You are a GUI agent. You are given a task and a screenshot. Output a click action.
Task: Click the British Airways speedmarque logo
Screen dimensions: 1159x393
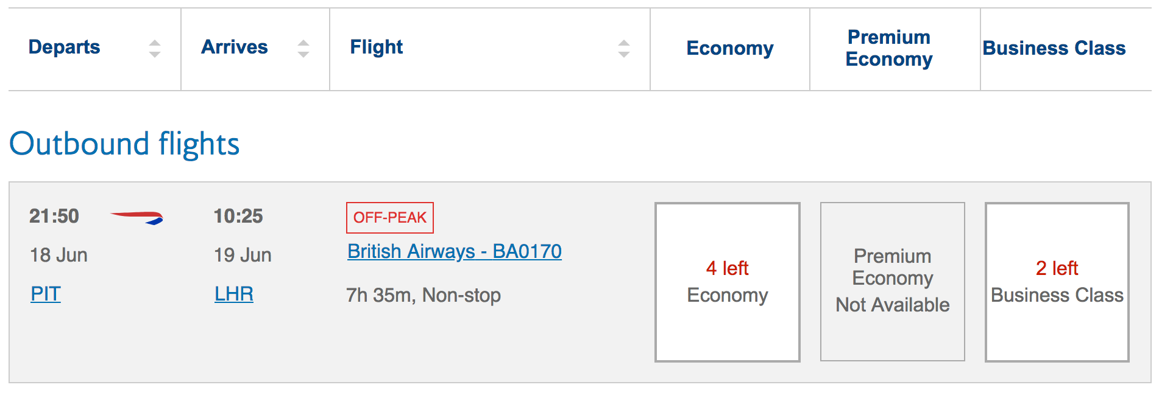pos(137,217)
